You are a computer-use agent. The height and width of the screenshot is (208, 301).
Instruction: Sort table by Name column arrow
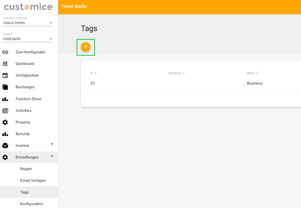click(x=257, y=73)
